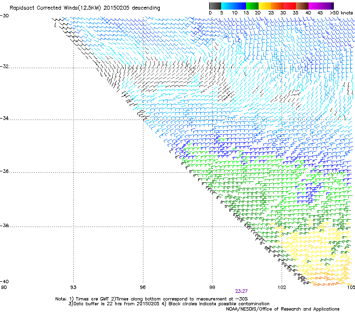Click the -38 latitude axis label
Screen dimensions: 355x312
pyautogui.click(x=4, y=226)
